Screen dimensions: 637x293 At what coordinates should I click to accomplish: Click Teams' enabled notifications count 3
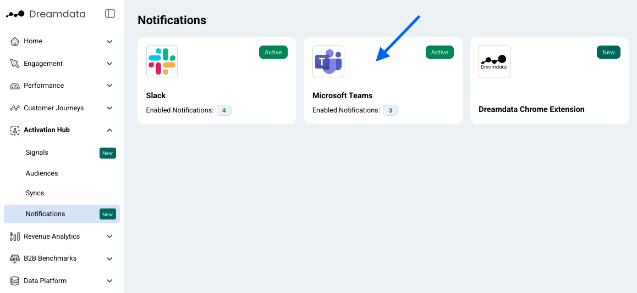tap(391, 110)
